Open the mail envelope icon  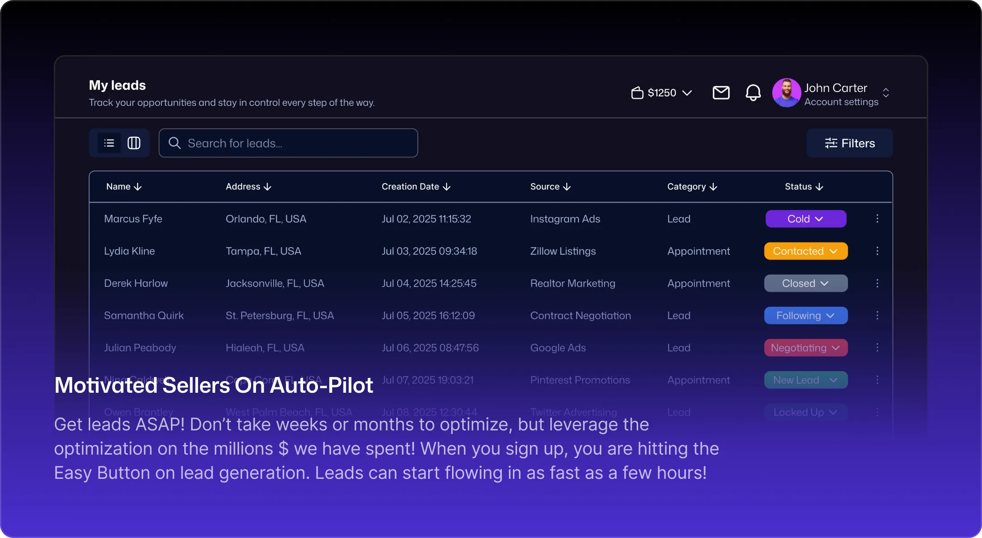(721, 93)
